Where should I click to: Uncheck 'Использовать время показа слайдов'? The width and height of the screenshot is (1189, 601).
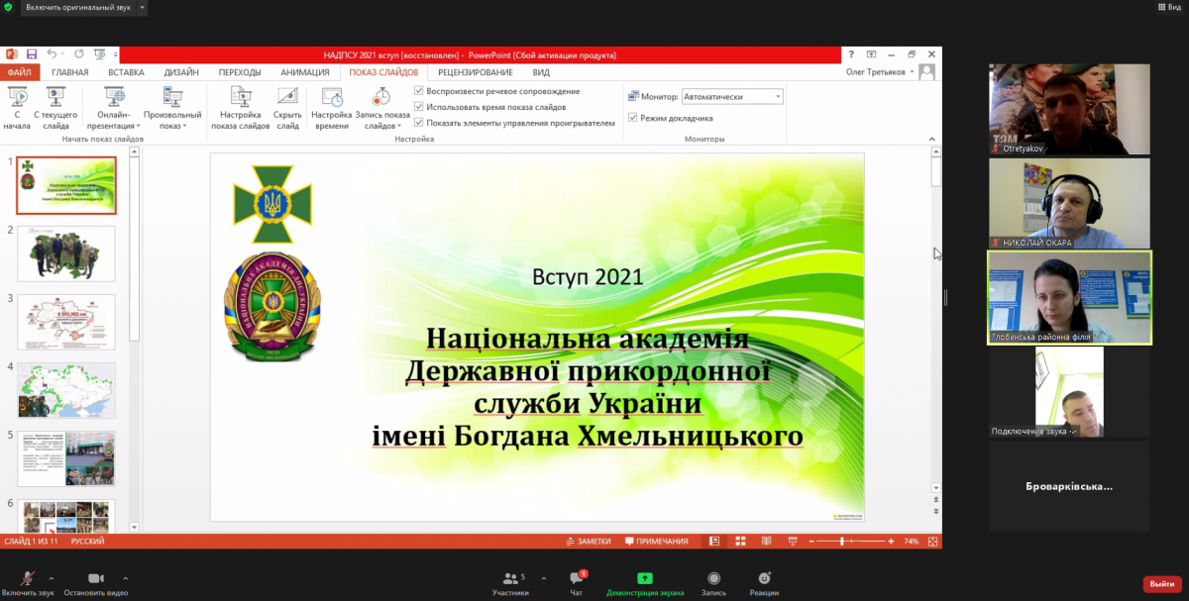419,107
